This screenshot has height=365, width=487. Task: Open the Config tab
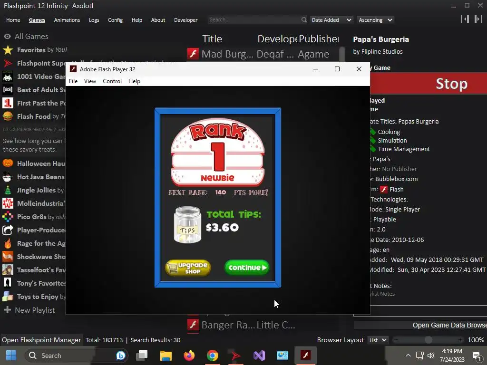pos(115,20)
